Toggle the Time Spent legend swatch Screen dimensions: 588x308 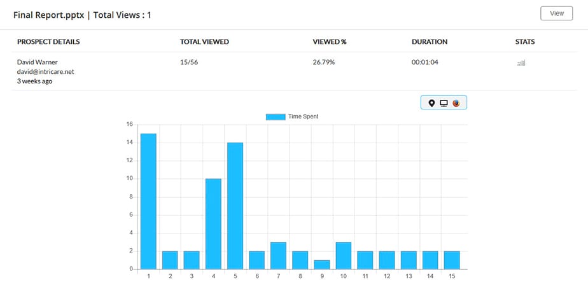276,116
